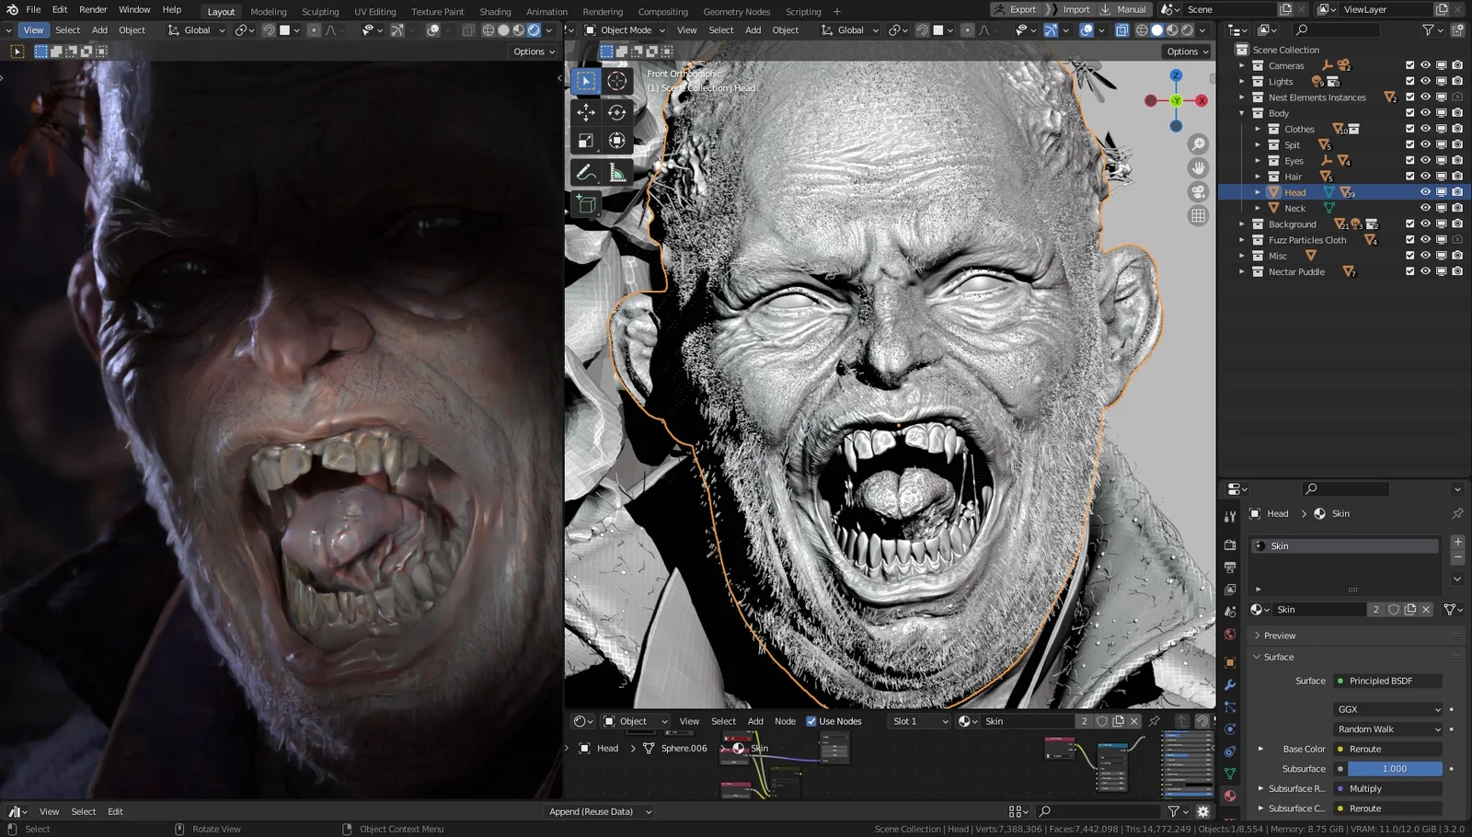Select the 3D Cursor tool
The height and width of the screenshot is (837, 1472).
click(x=616, y=81)
